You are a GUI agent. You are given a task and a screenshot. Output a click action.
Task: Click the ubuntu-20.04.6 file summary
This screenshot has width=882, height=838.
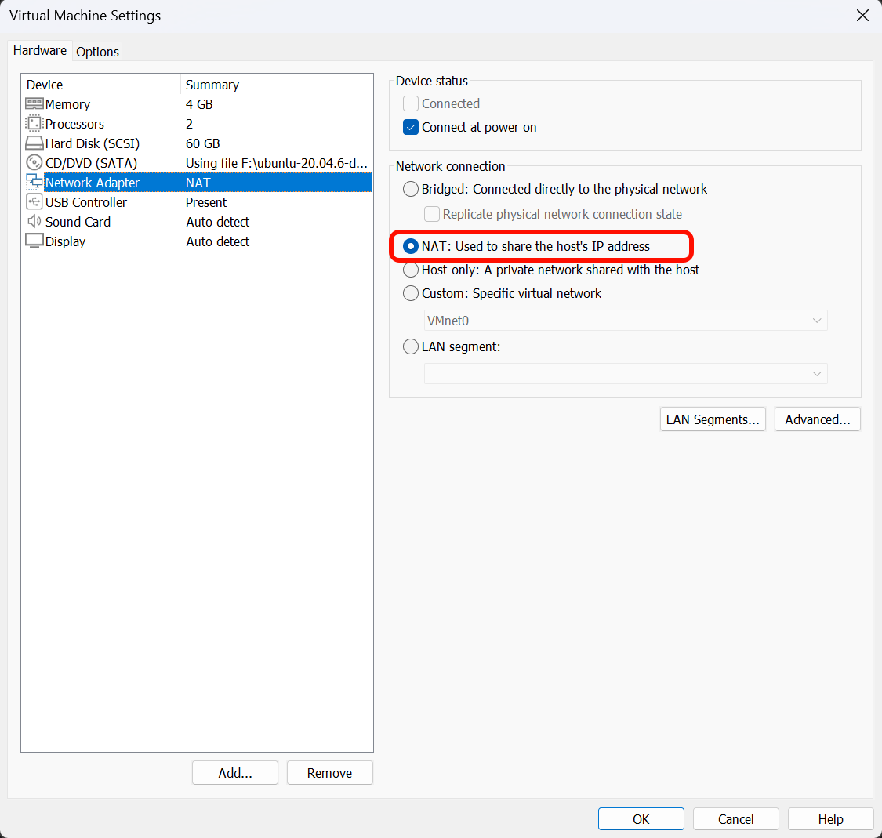tap(276, 163)
